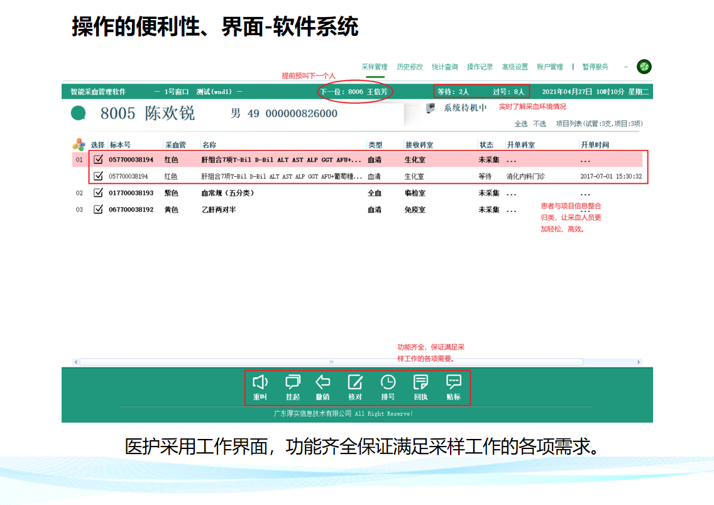Image resolution: width=714 pixels, height=505 pixels.
Task: Switch to the 统计查询 tab
Action: pyautogui.click(x=444, y=67)
